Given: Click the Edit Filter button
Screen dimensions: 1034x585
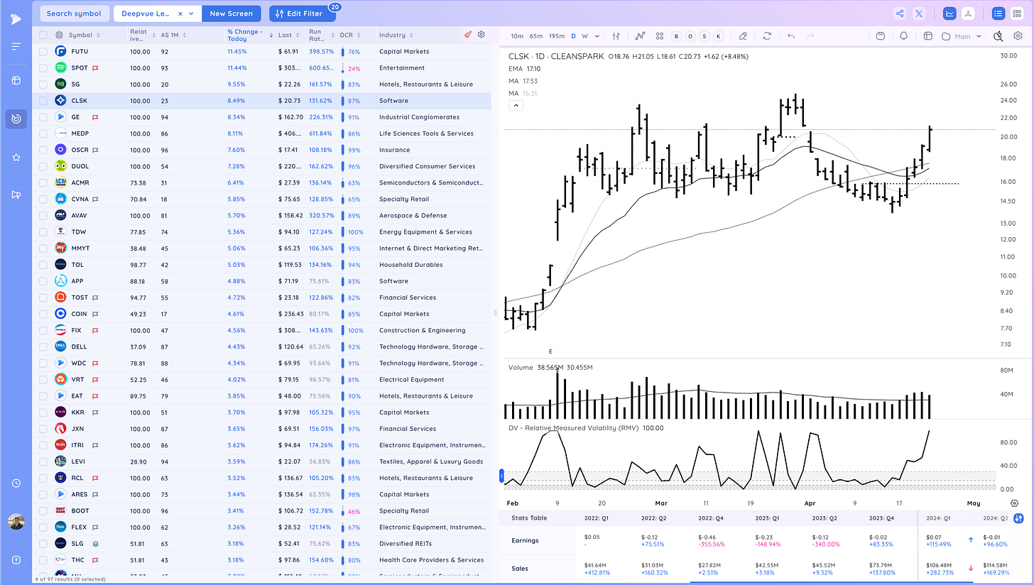Looking at the screenshot, I should click(302, 13).
